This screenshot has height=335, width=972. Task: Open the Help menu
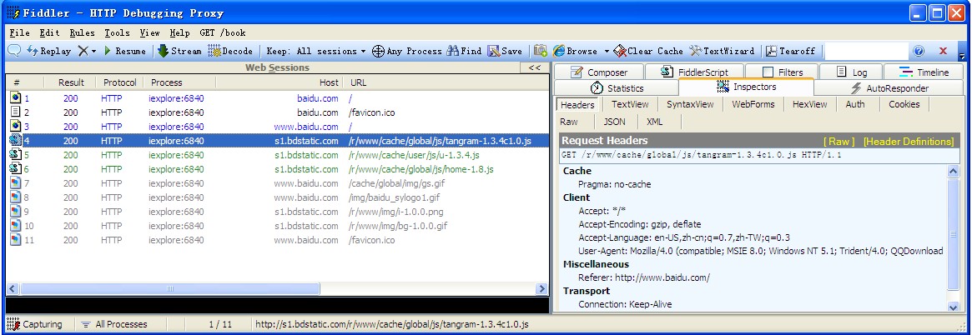pos(179,32)
